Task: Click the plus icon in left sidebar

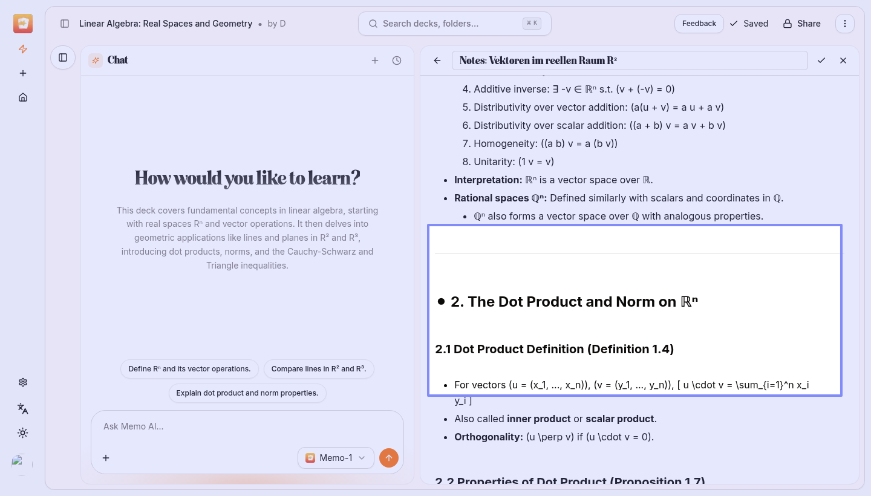Action: pyautogui.click(x=23, y=73)
